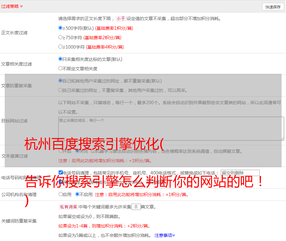Expand the 注意事项 link
The image size is (286, 241).
[x=165, y=235]
